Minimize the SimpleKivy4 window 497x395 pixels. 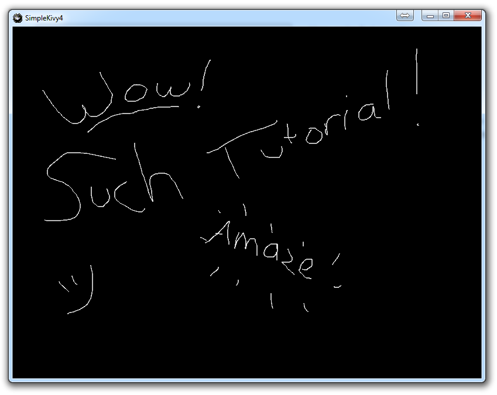pyautogui.click(x=430, y=16)
